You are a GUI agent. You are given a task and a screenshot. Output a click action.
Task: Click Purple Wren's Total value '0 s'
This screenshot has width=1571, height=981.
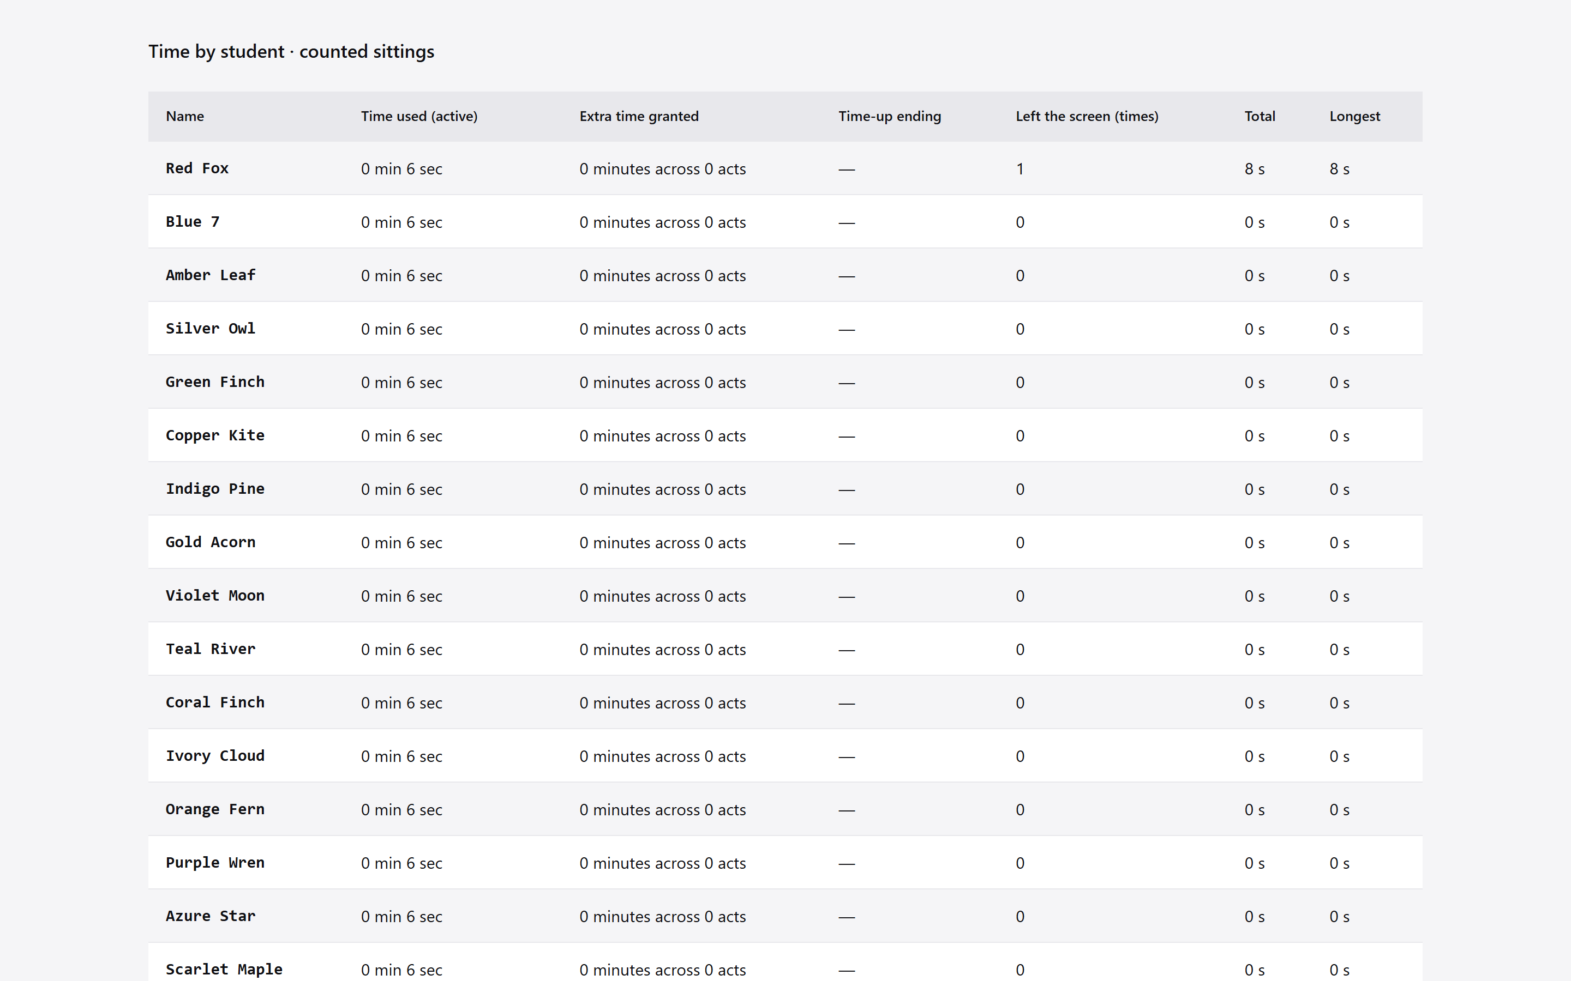(x=1254, y=863)
